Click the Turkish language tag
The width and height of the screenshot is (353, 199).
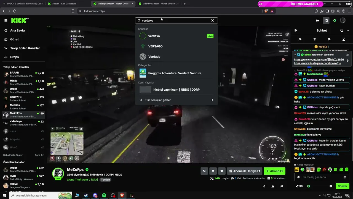(x=105, y=180)
